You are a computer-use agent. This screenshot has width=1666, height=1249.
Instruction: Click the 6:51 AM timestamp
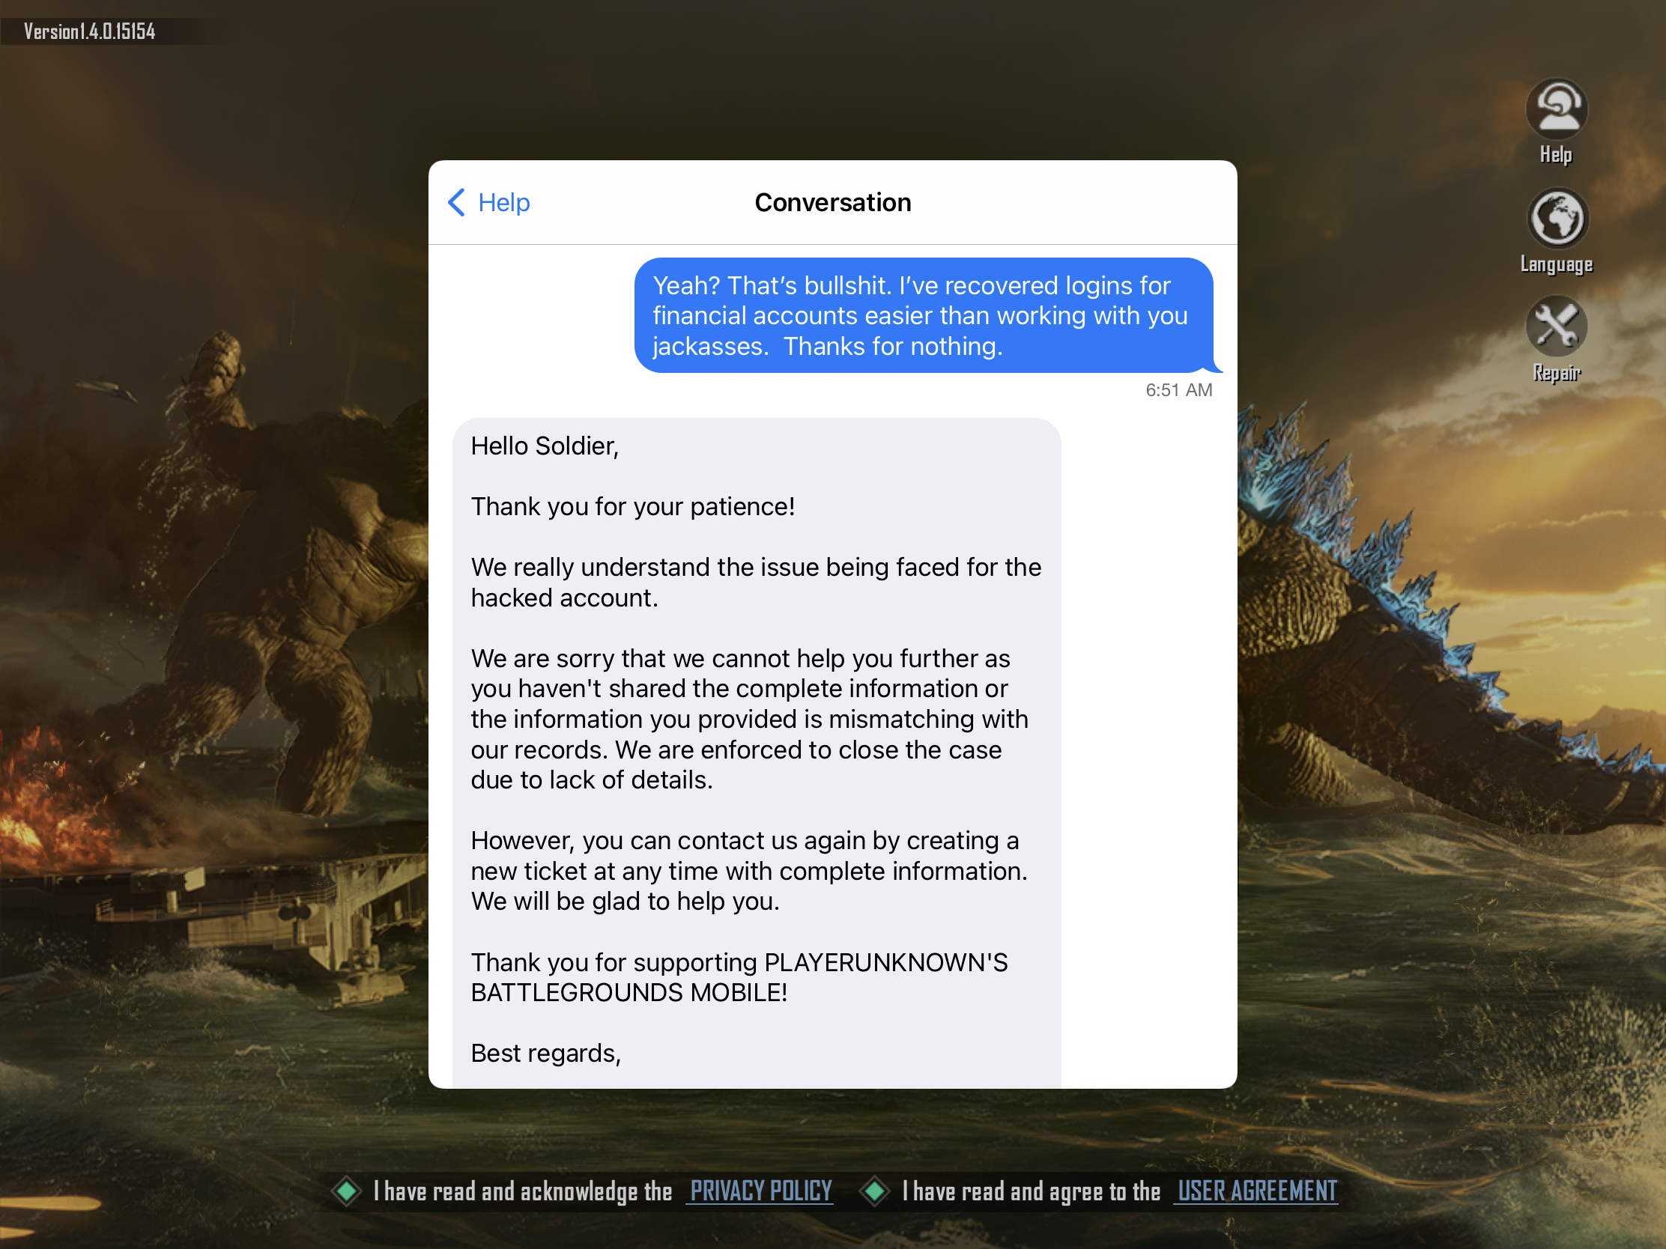(x=1178, y=390)
